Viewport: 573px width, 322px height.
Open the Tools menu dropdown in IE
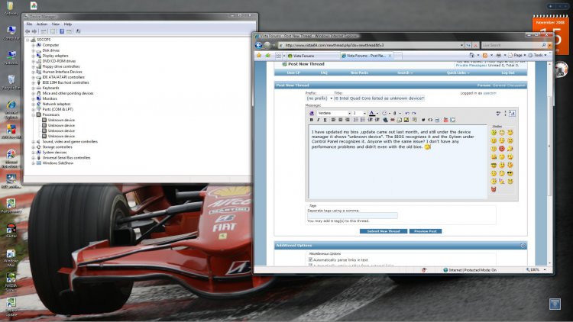[538, 56]
